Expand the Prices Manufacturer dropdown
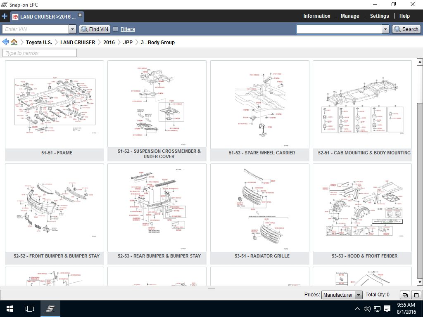Screen dimensions: 423x317 point(359,295)
